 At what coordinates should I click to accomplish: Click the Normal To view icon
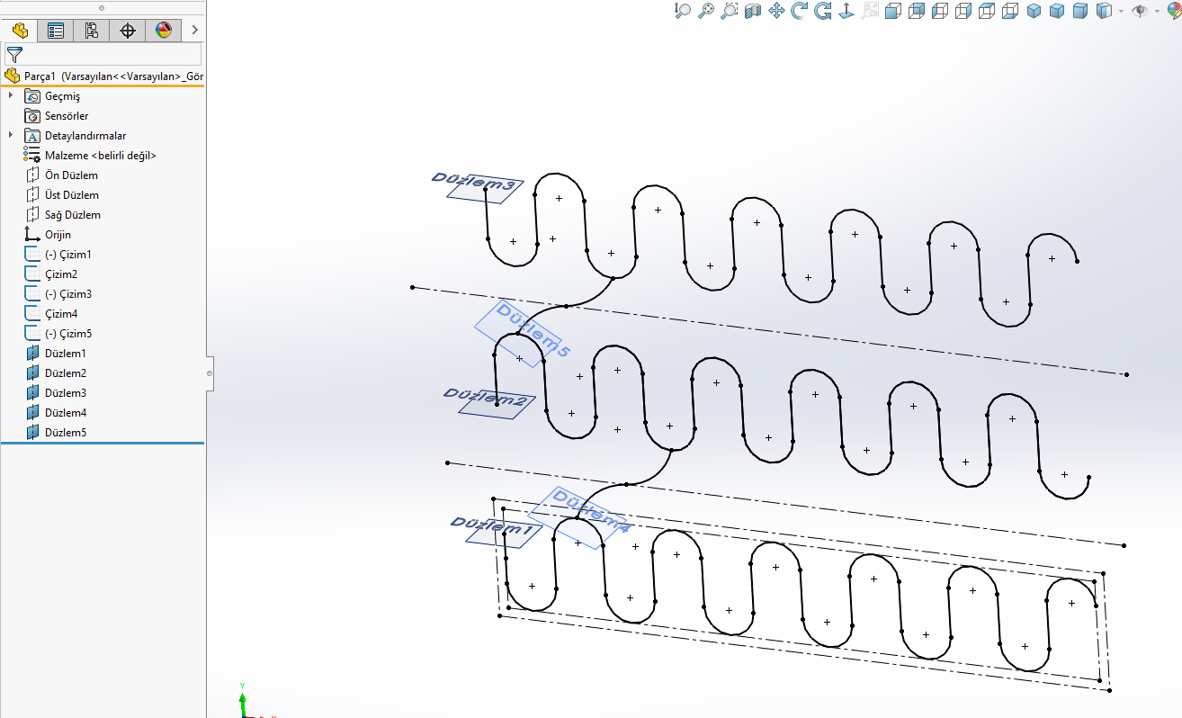click(x=846, y=11)
